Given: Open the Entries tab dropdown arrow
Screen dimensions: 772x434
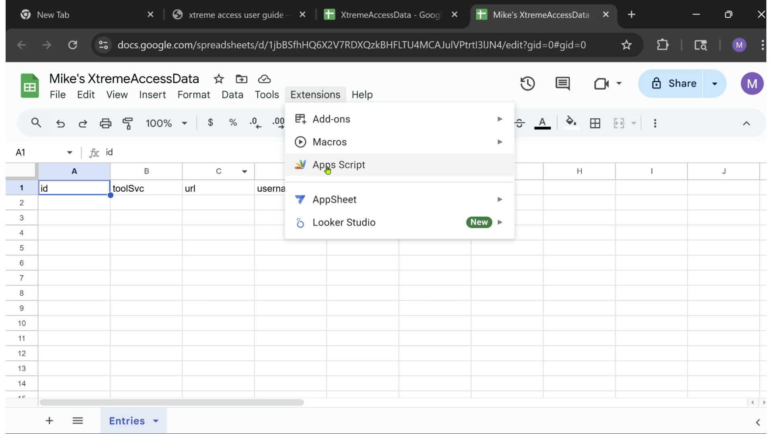Looking at the screenshot, I should click(x=156, y=421).
